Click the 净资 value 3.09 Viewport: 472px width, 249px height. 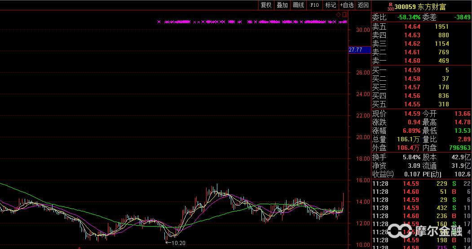point(414,166)
